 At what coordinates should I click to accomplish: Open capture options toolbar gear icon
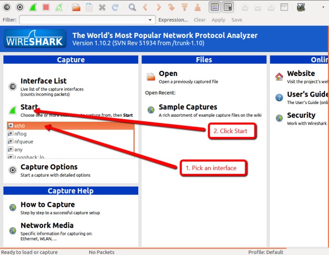click(20, 7)
